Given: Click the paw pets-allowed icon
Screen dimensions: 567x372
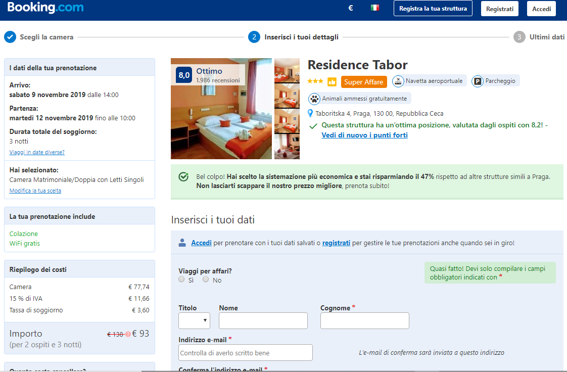Looking at the screenshot, I should coord(314,99).
